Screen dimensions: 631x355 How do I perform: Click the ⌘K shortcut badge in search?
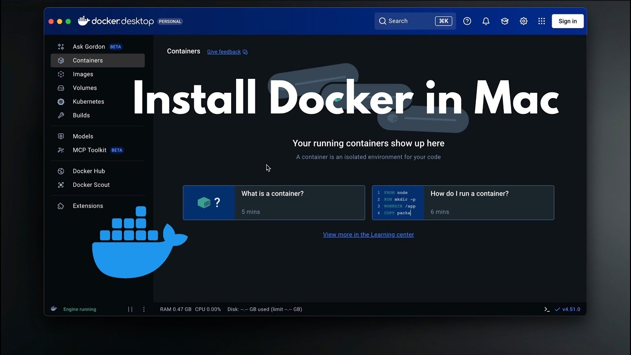click(444, 21)
